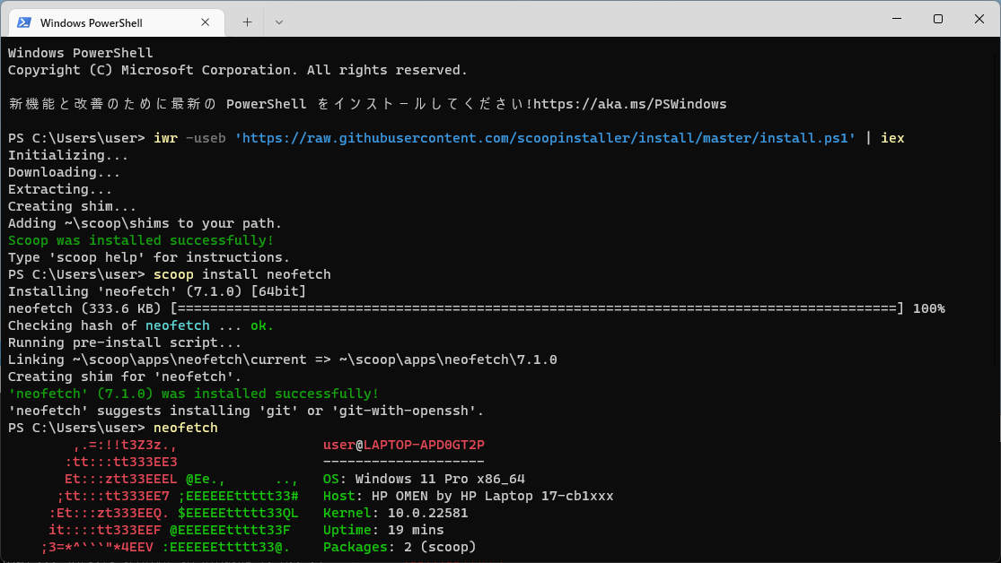
Task: Maximize the terminal window
Action: (937, 19)
